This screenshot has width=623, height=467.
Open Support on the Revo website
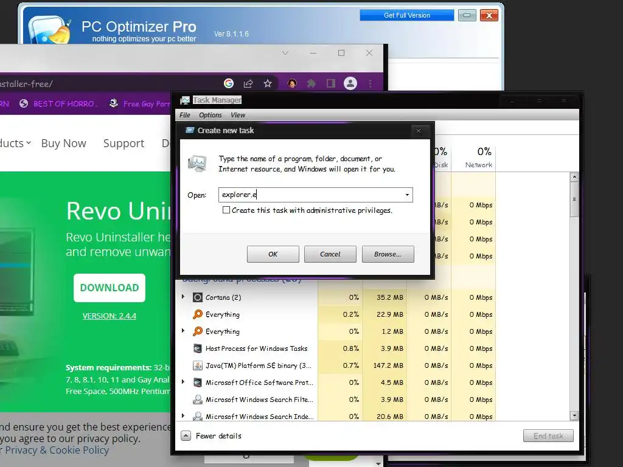tap(124, 143)
